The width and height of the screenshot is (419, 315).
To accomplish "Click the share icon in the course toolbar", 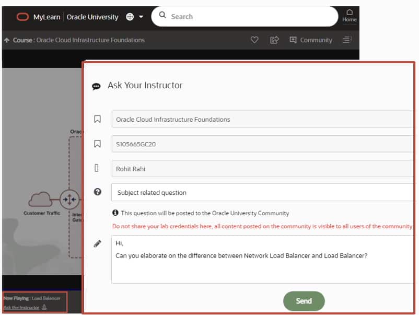I will coord(274,40).
